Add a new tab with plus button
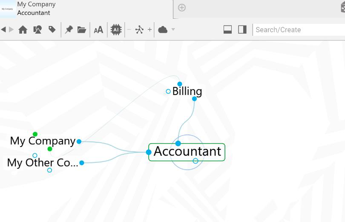345x222 pixels. coord(182,8)
